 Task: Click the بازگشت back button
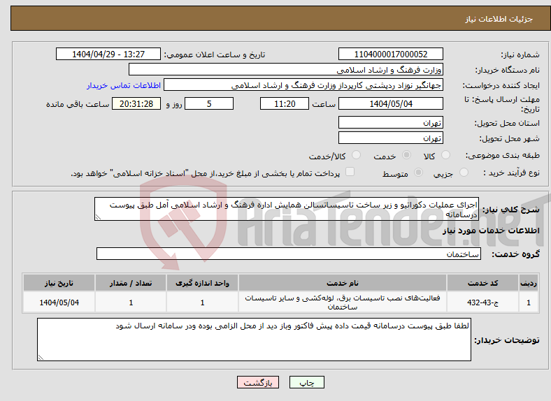(258, 382)
